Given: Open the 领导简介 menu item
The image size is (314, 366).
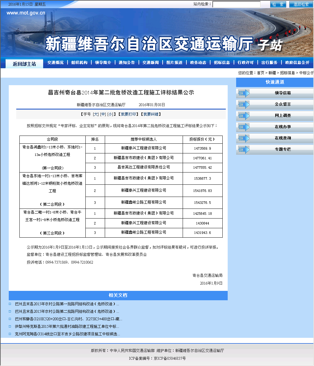Looking at the screenshot, I should coord(103,63).
